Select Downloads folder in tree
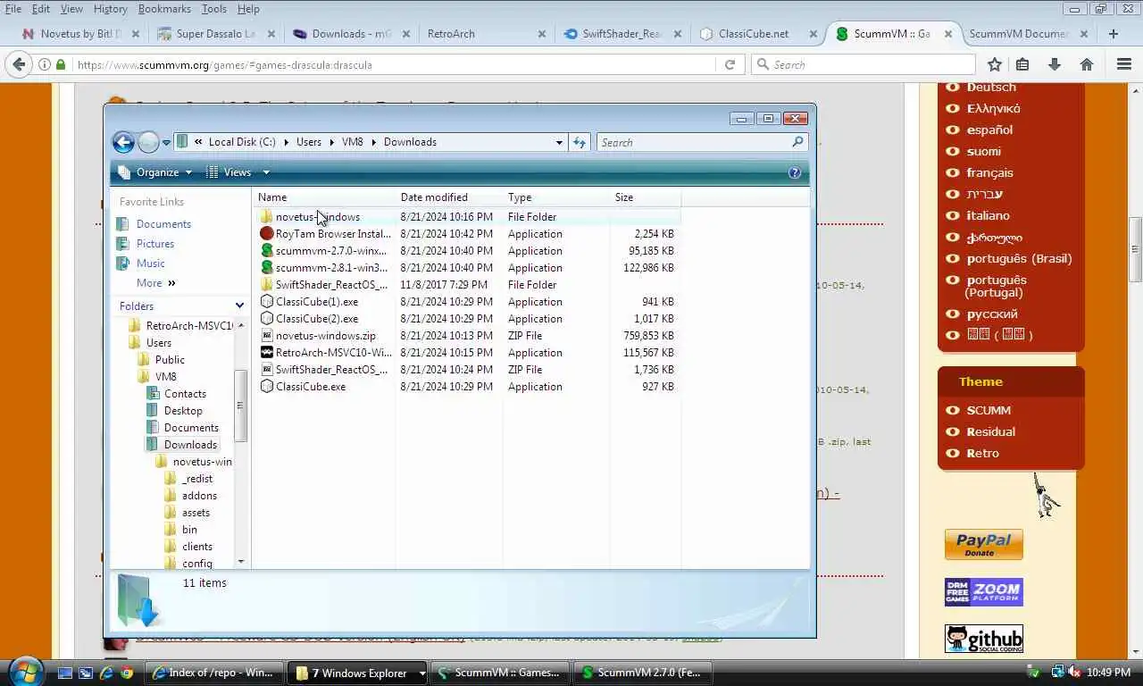This screenshot has width=1143, height=686. [190, 445]
